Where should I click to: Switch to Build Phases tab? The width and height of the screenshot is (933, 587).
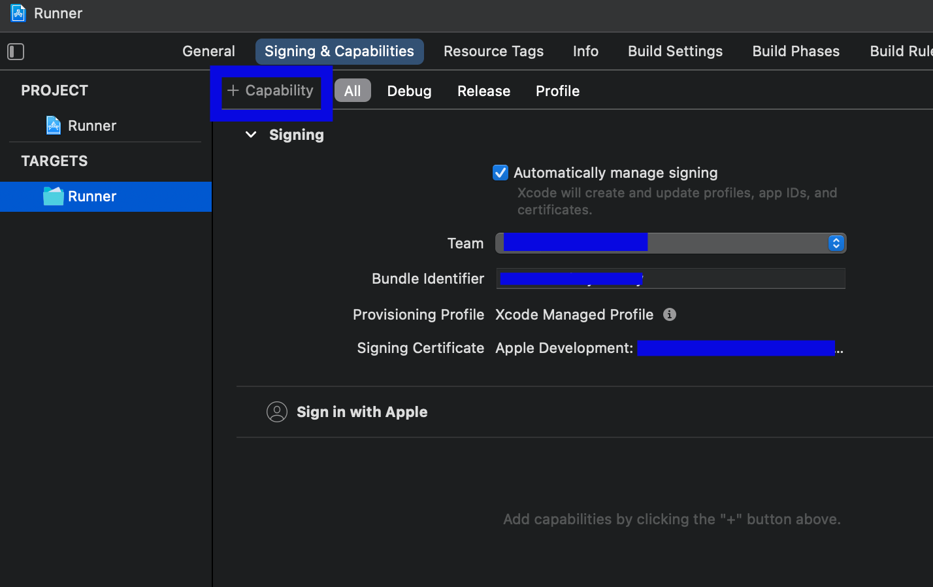(796, 51)
